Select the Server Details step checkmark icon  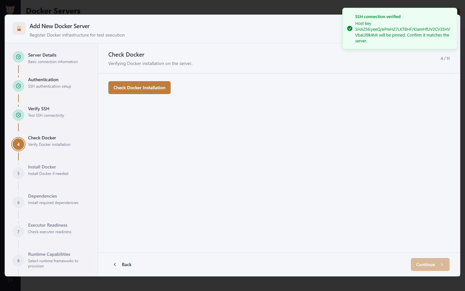18,57
